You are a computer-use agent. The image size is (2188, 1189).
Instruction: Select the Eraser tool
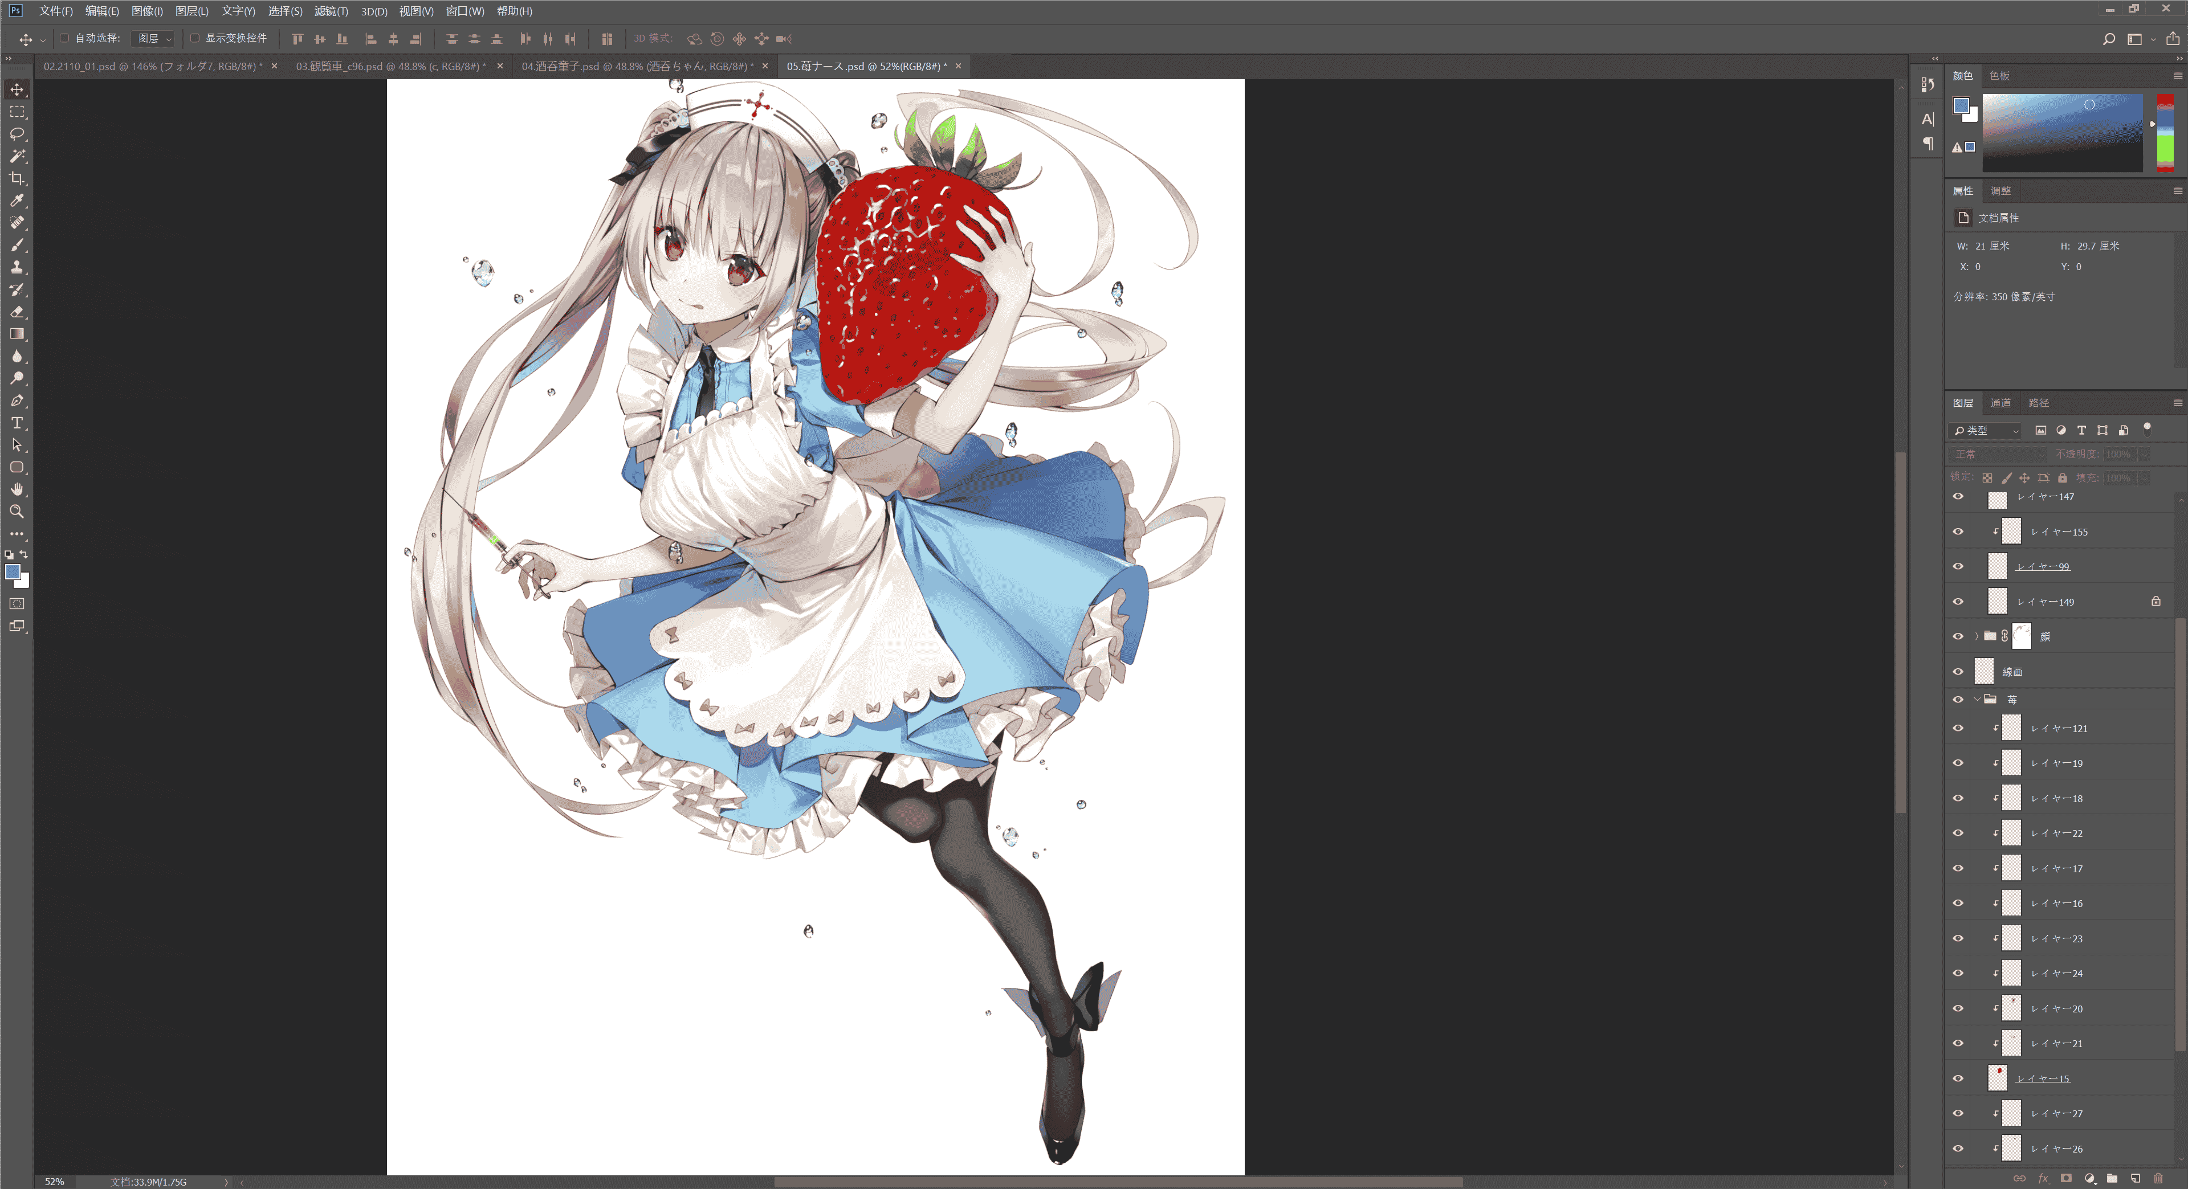point(17,312)
